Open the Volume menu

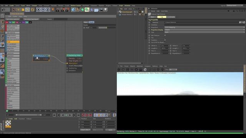coord(34,6)
